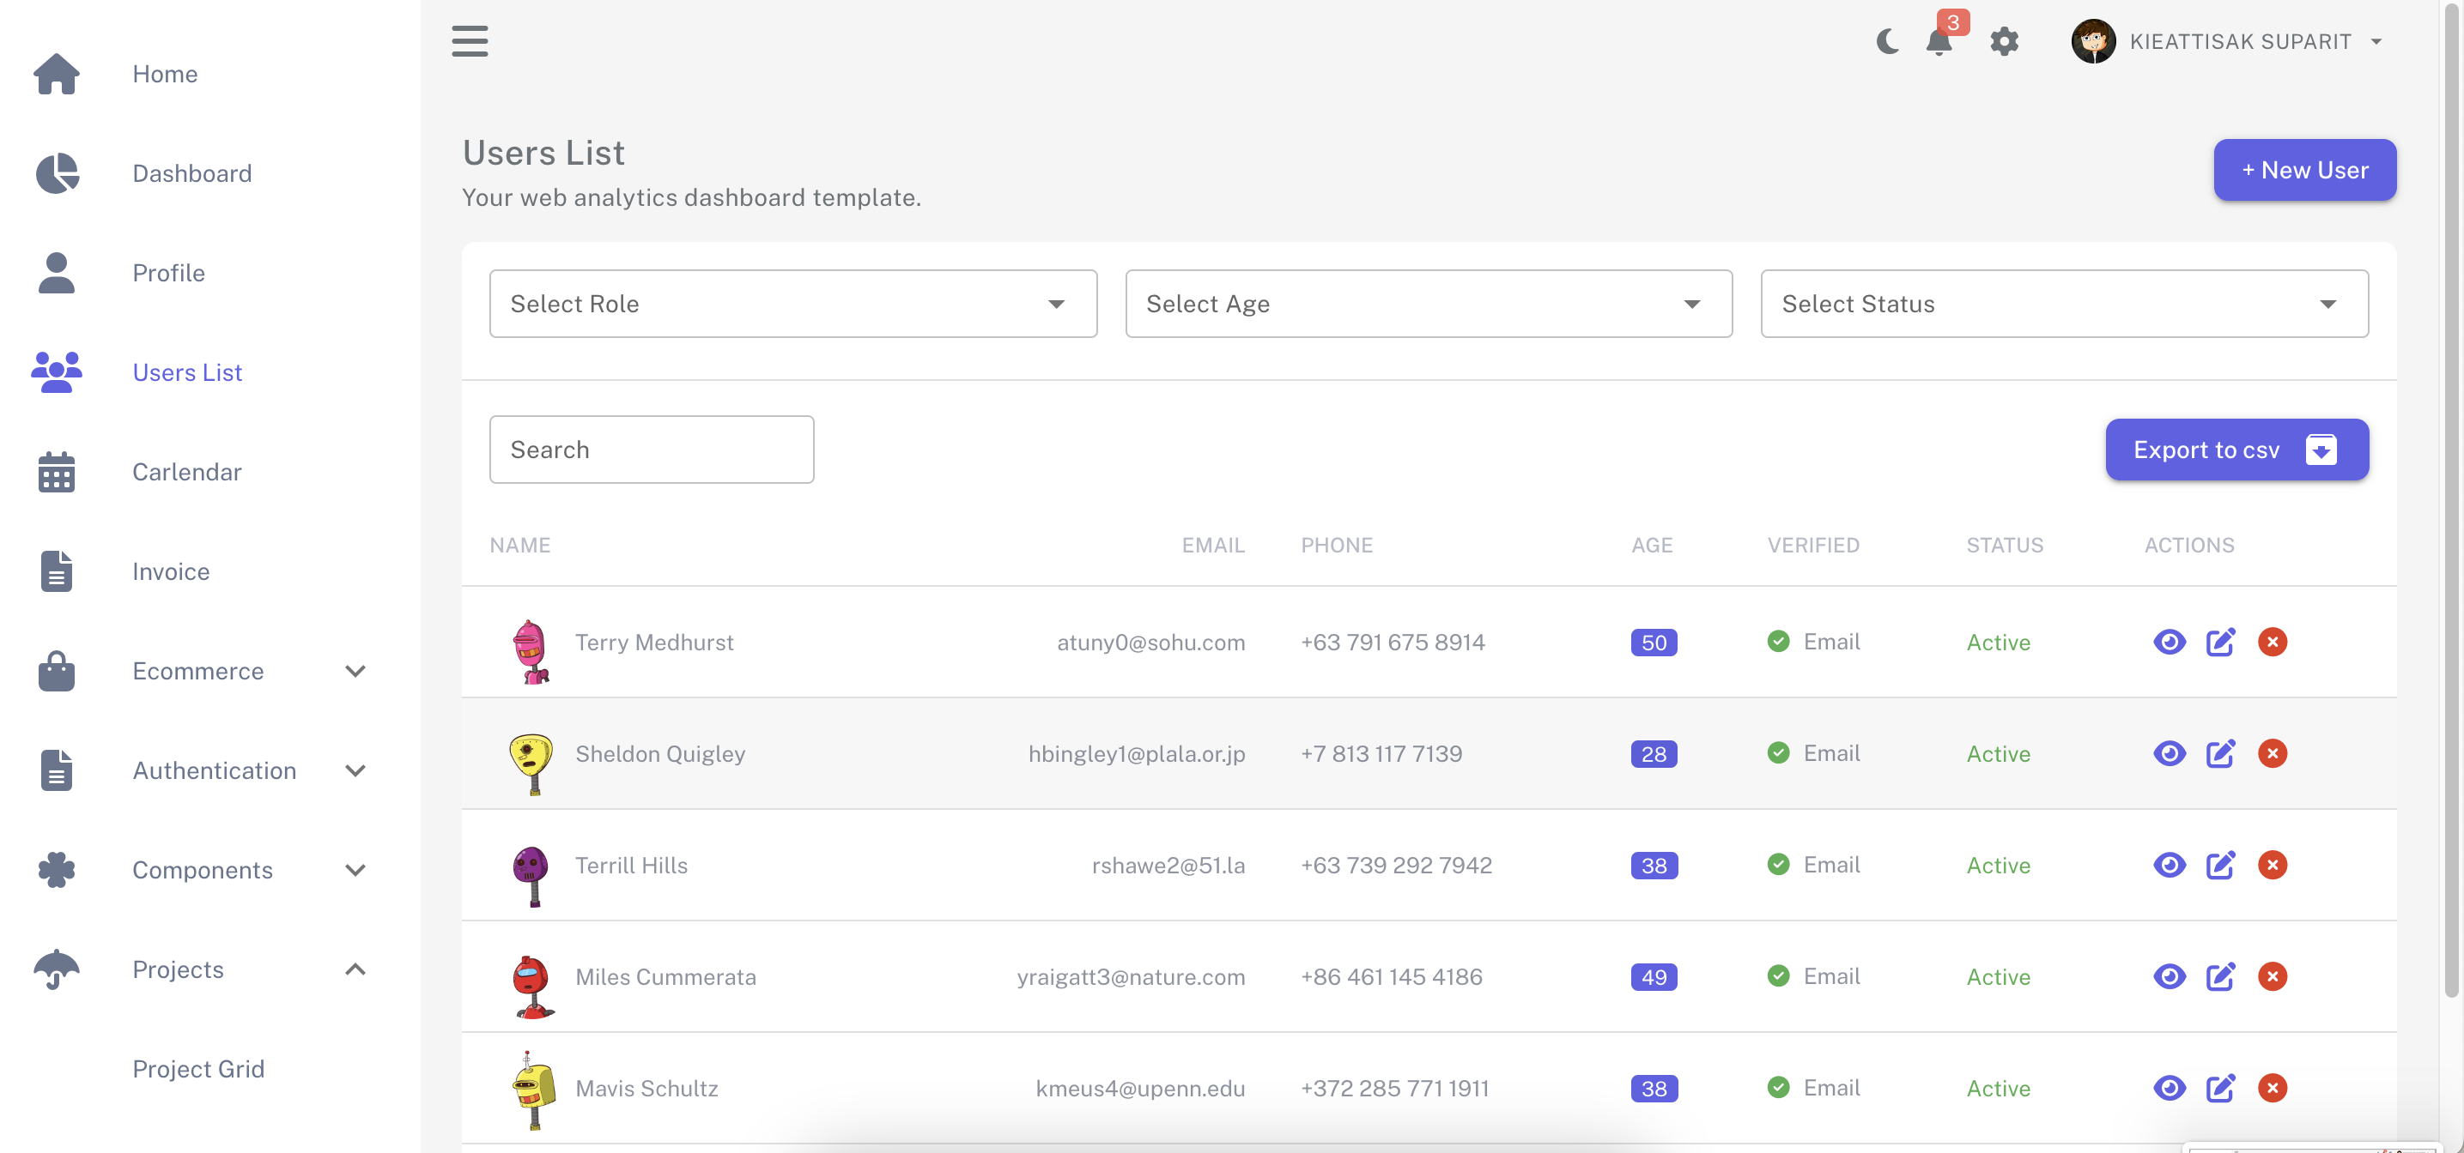Delete Mavis Schultz red X icon

tap(2273, 1088)
